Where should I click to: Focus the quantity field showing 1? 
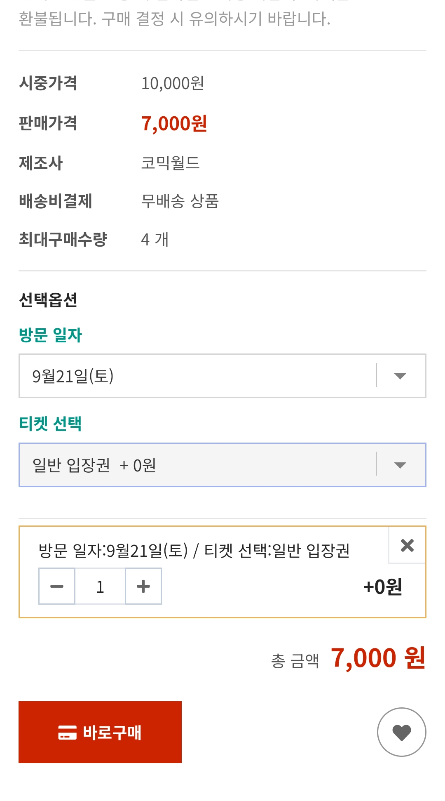point(100,586)
